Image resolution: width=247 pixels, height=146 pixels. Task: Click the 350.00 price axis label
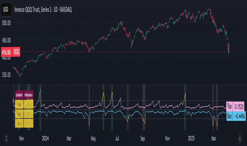6,75
